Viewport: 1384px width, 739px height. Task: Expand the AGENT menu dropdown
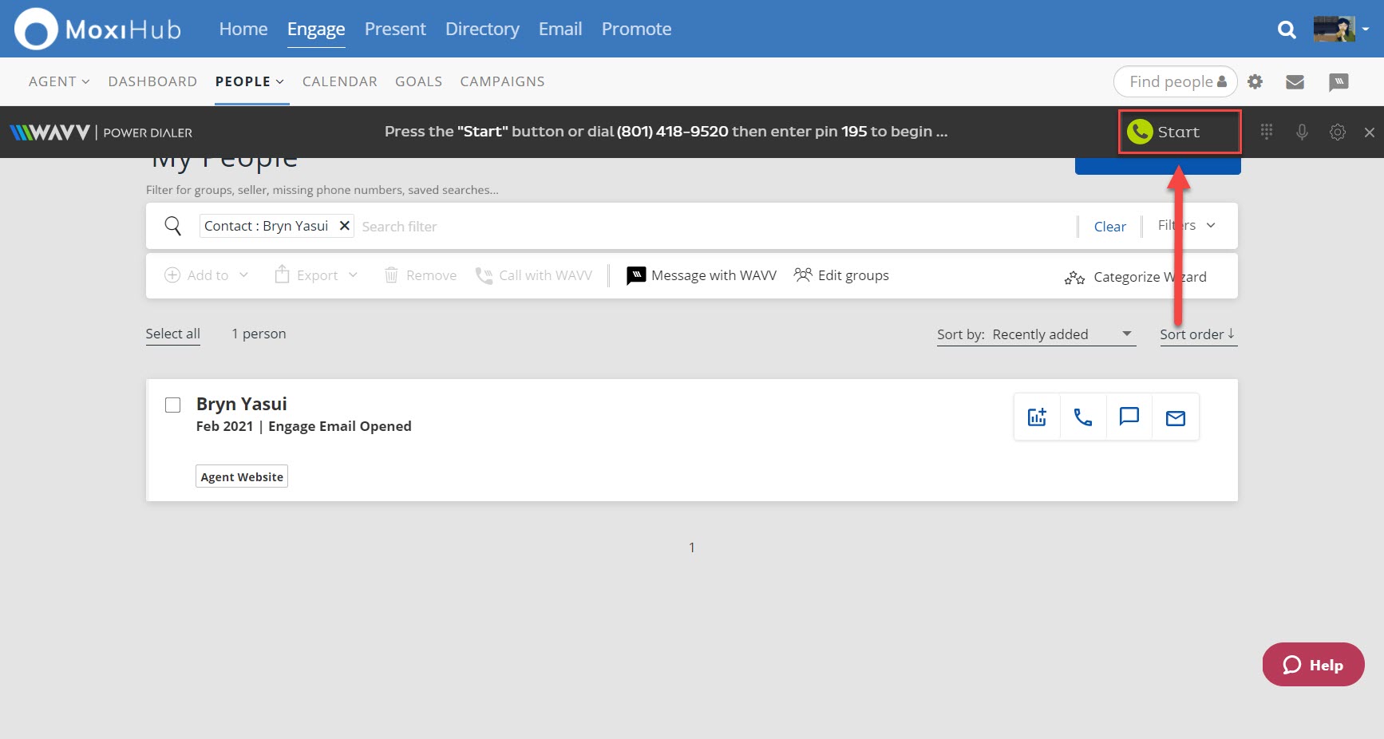tap(59, 81)
